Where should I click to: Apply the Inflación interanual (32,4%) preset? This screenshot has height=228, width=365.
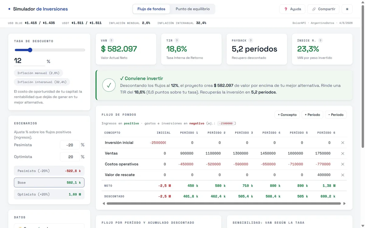[42, 82]
